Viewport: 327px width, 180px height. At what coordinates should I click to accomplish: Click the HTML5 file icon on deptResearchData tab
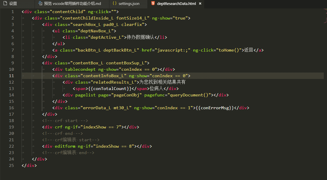pyautogui.click(x=153, y=3)
